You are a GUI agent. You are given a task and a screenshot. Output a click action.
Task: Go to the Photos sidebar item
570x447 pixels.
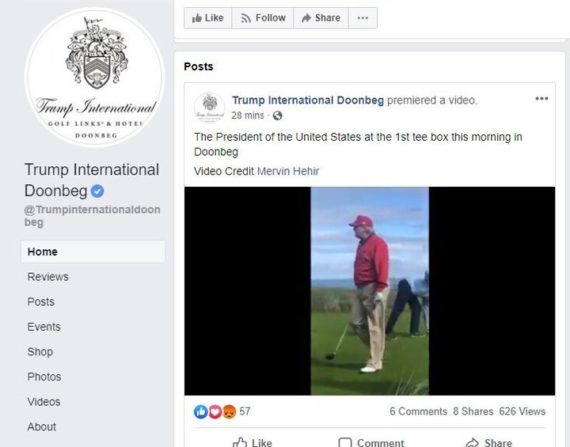click(x=44, y=377)
